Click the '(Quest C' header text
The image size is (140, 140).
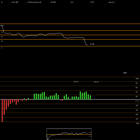(112, 2)
